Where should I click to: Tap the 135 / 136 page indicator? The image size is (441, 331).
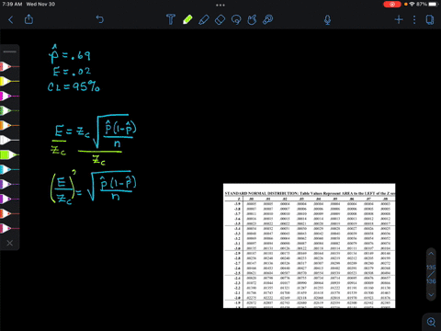click(431, 274)
